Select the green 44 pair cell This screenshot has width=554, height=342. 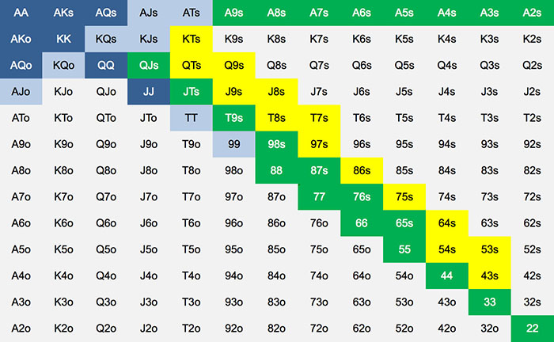tap(447, 276)
